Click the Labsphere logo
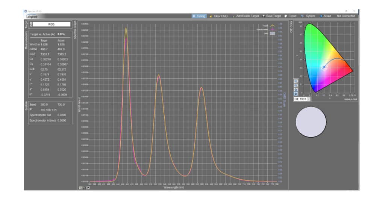The height and width of the screenshot is (201, 385). coord(32,16)
